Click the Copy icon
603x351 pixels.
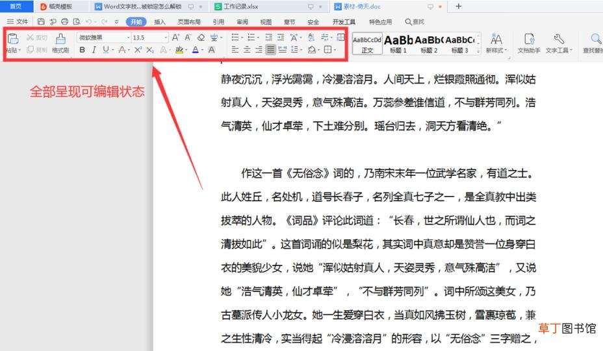point(31,49)
